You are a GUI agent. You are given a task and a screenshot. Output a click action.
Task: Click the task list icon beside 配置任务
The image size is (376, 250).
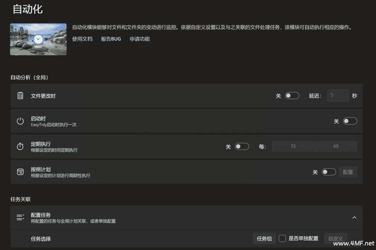point(20,217)
